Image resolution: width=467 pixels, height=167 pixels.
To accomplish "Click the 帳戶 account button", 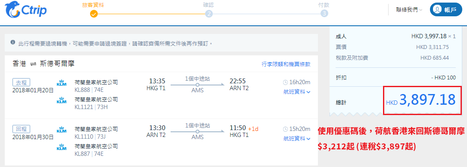I will point(446,10).
